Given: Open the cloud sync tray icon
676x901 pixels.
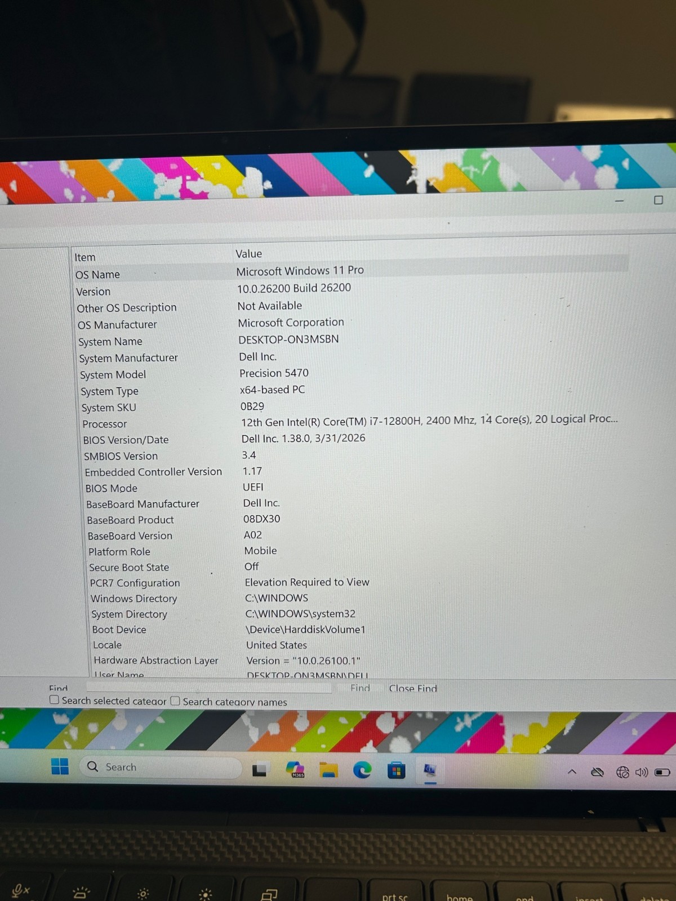Looking at the screenshot, I should point(597,772).
